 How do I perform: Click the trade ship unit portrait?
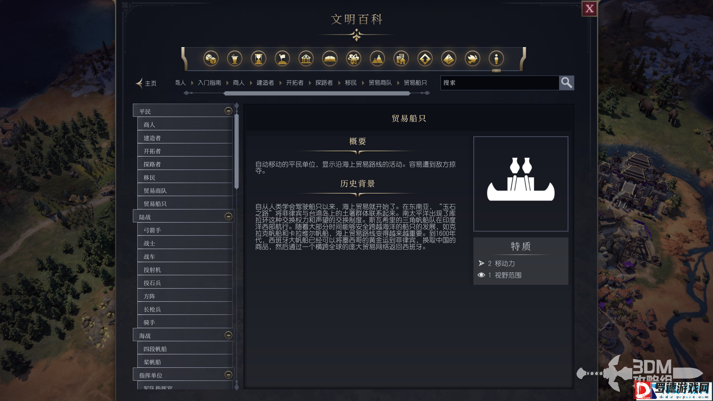coord(520,184)
